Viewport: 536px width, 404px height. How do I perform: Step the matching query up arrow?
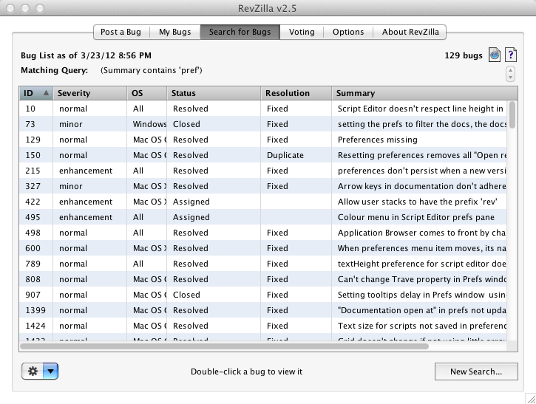tap(510, 70)
